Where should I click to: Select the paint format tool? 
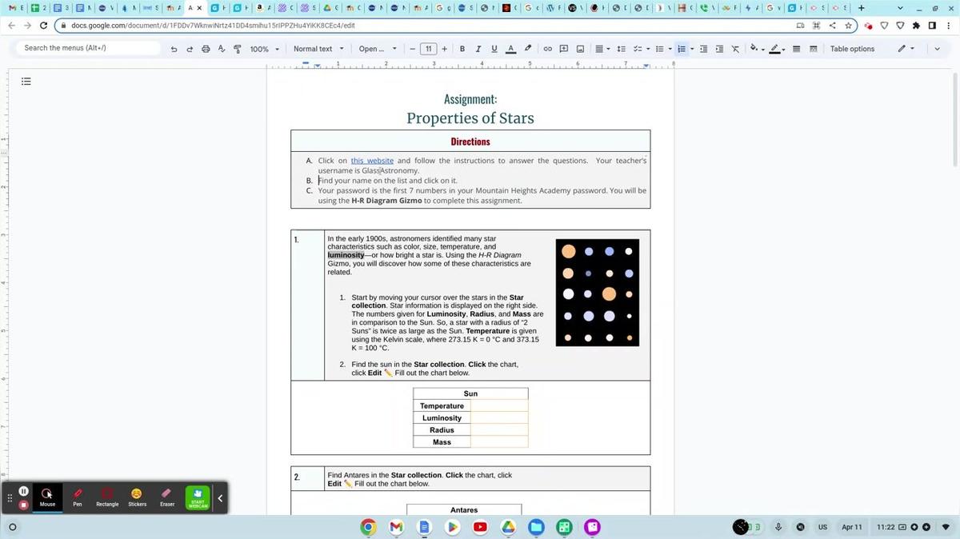pos(237,49)
